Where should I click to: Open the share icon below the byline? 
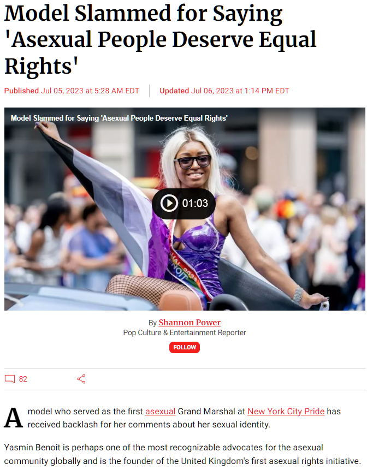tap(81, 379)
